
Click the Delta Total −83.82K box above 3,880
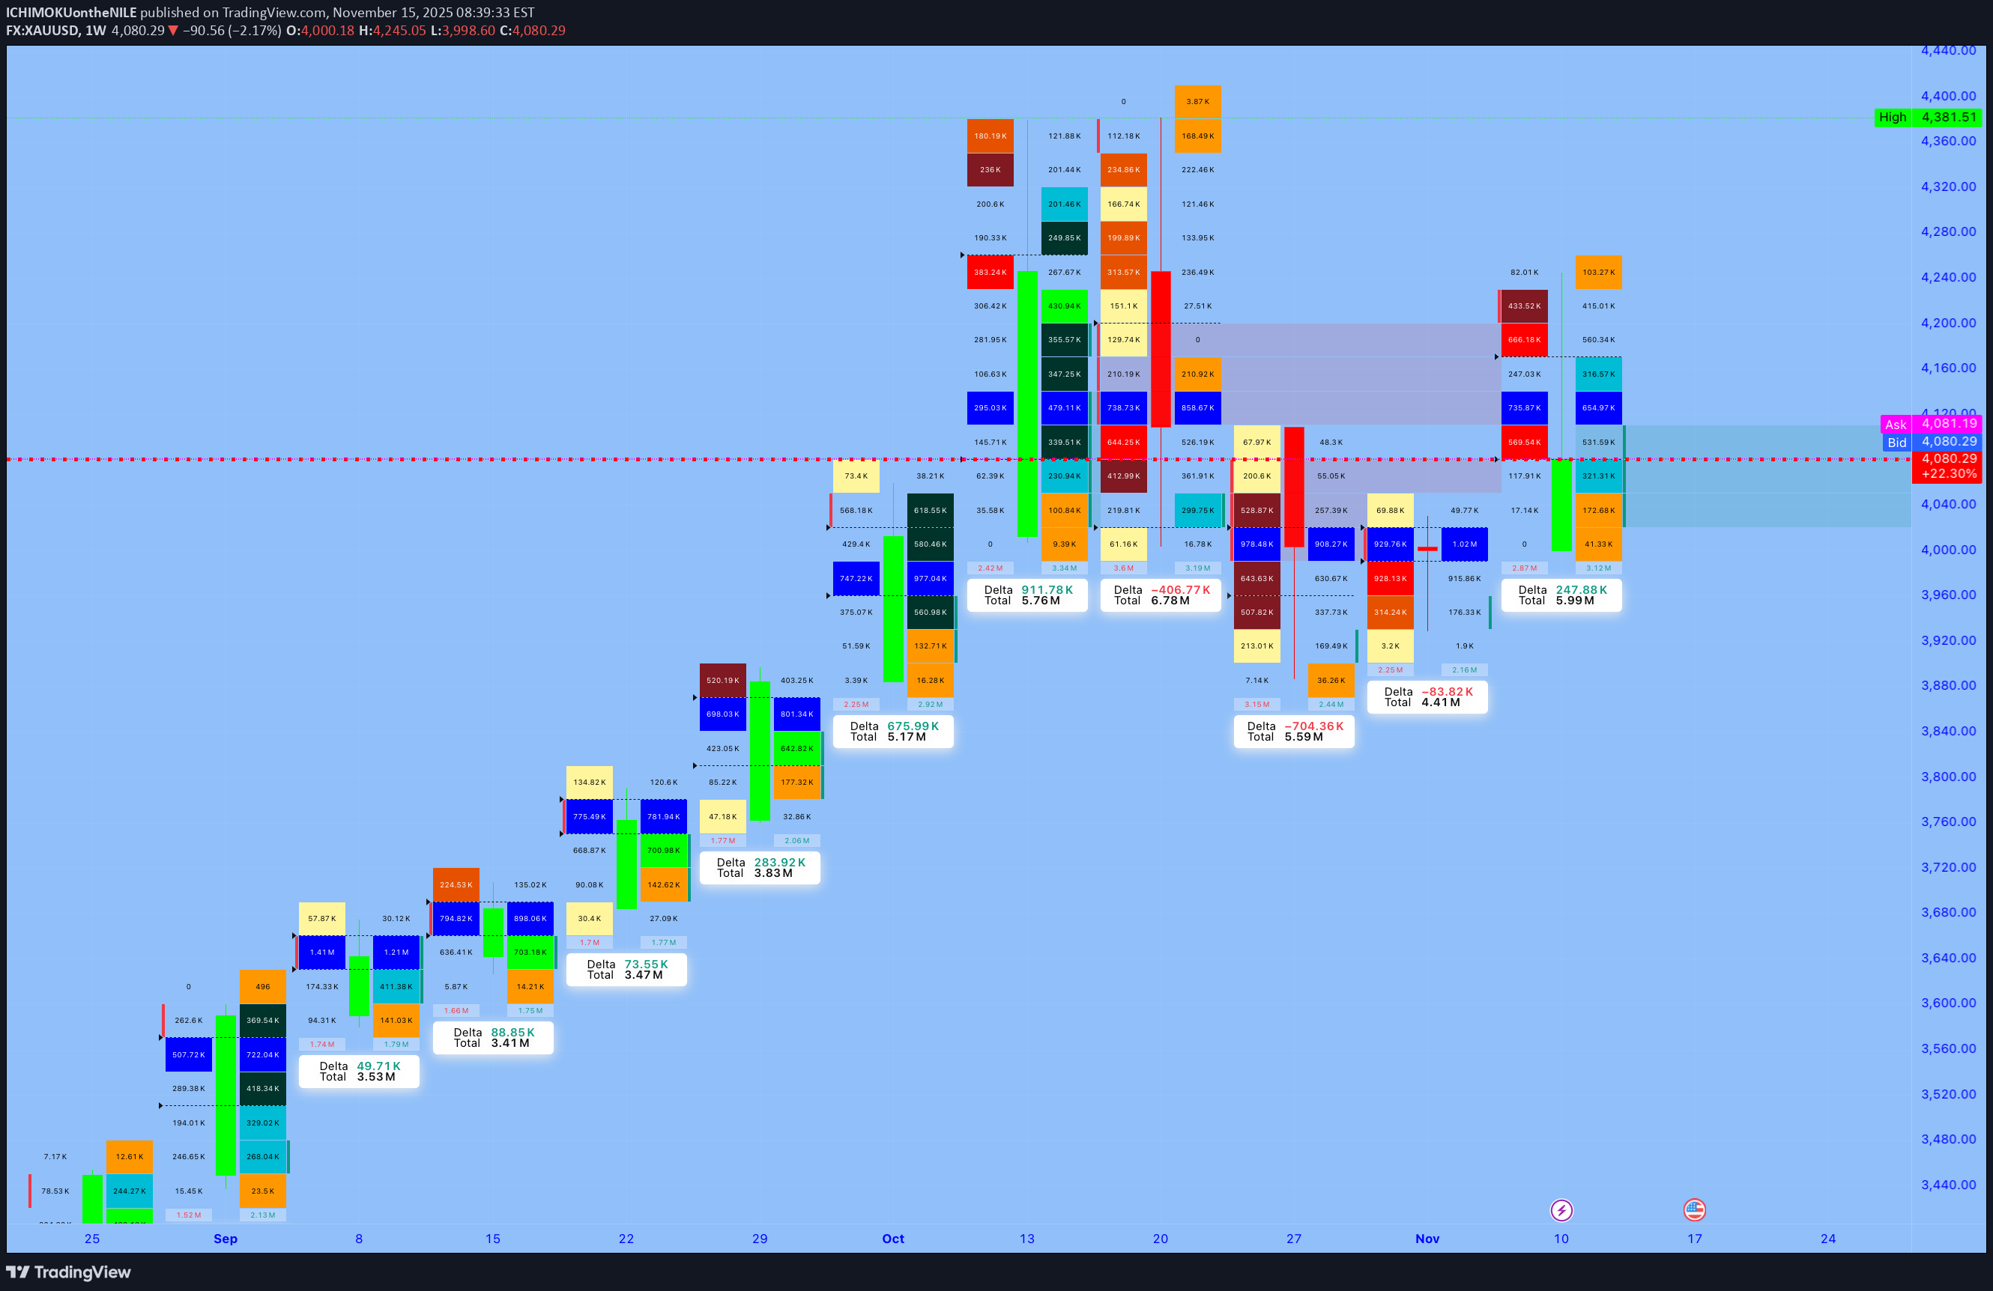click(x=1427, y=697)
